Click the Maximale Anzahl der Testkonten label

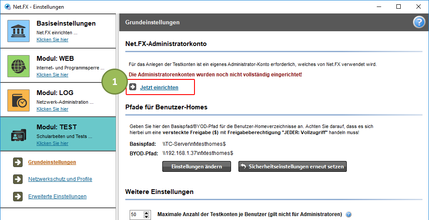pyautogui.click(x=250, y=214)
